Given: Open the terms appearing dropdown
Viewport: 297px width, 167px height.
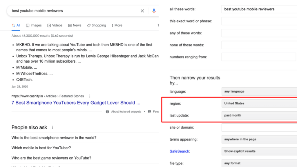Looking at the screenshot, I should click(259, 139).
